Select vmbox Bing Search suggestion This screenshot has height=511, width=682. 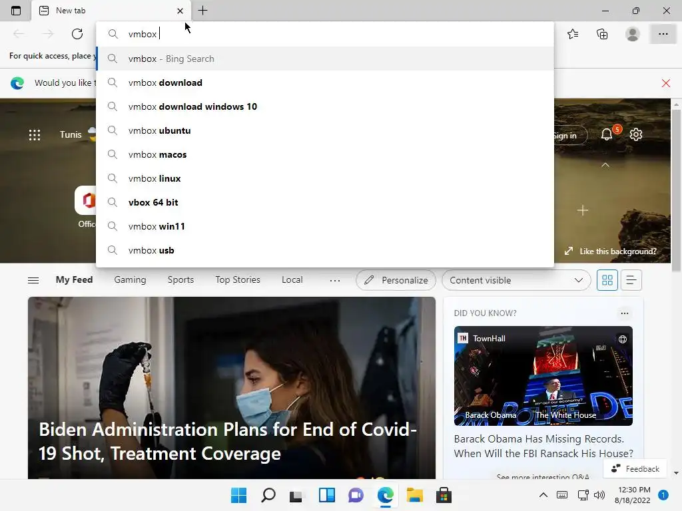[325, 59]
